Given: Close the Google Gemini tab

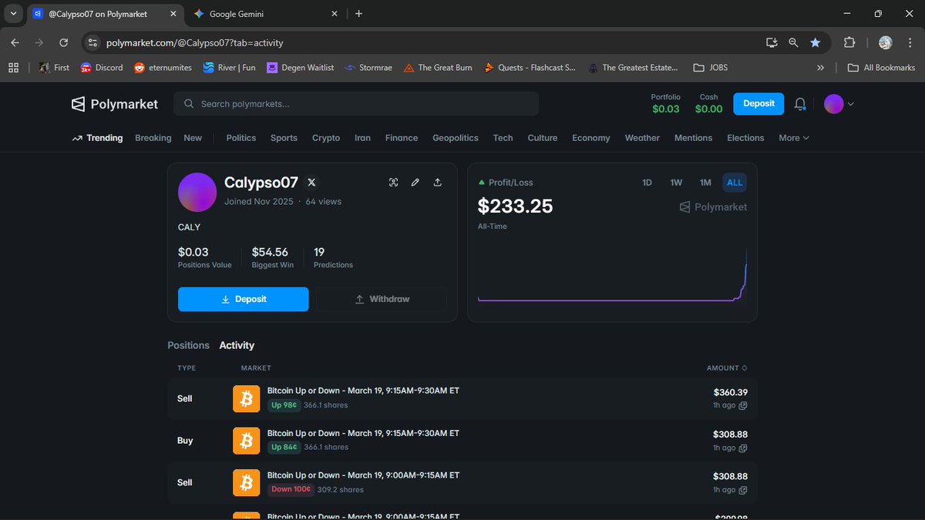Looking at the screenshot, I should click(335, 14).
